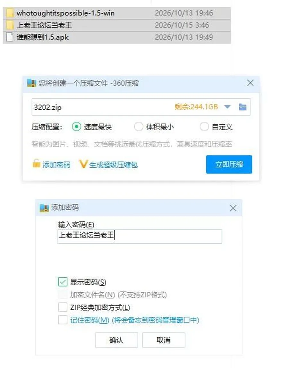Uncheck the 显示密码(S) checkbox

click(63, 282)
